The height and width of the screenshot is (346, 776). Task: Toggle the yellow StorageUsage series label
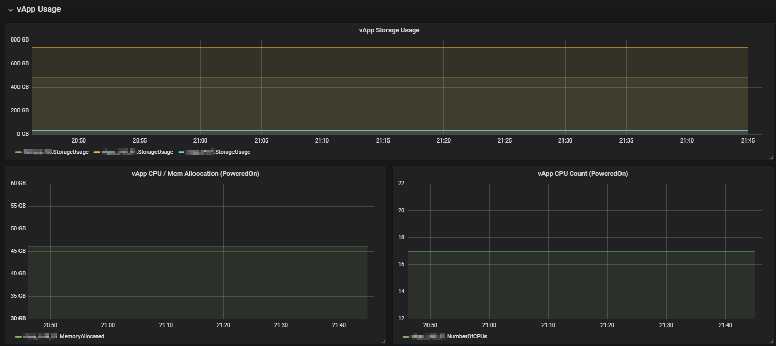pos(137,152)
